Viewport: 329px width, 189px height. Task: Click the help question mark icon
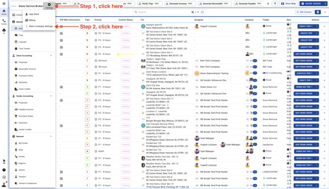[4, 170]
